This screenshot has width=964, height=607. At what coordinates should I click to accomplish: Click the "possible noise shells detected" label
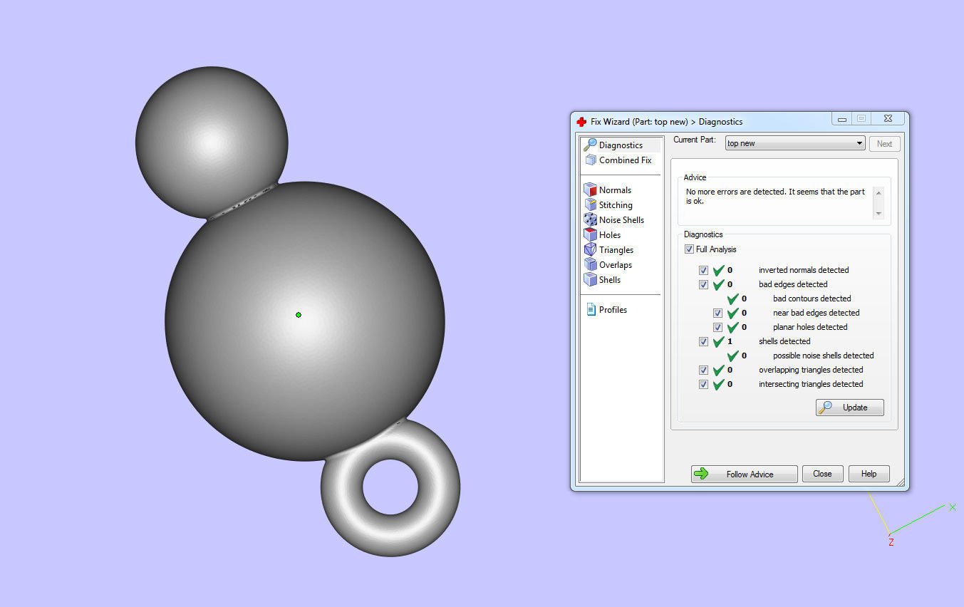pyautogui.click(x=823, y=356)
